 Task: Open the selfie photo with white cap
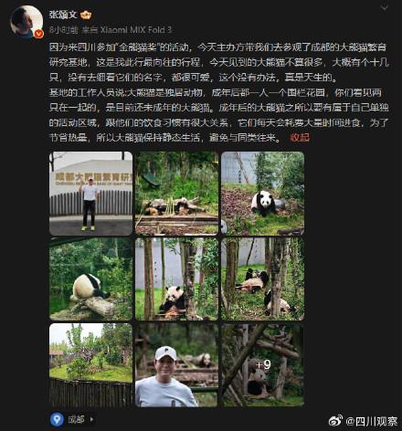[x=176, y=365]
